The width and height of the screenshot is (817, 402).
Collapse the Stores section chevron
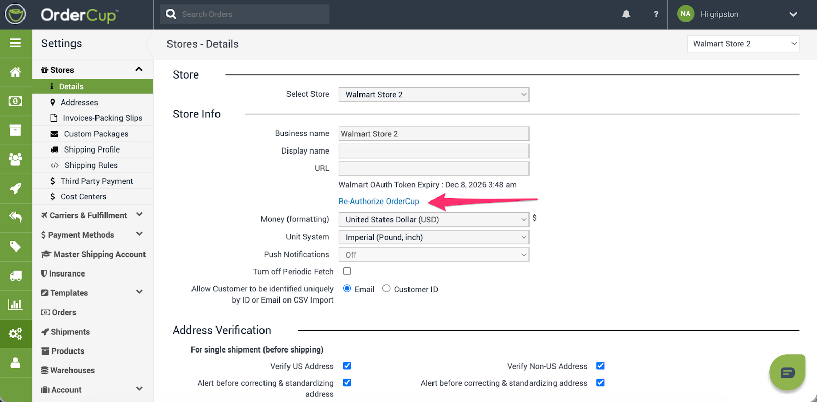(139, 69)
